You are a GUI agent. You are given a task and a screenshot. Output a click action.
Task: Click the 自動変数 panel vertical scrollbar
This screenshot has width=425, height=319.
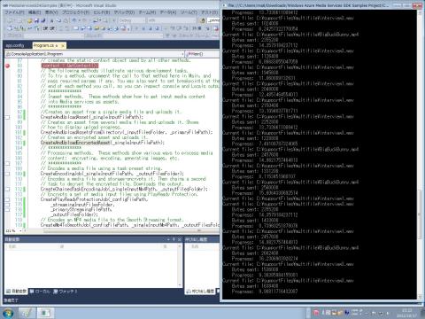180,265
